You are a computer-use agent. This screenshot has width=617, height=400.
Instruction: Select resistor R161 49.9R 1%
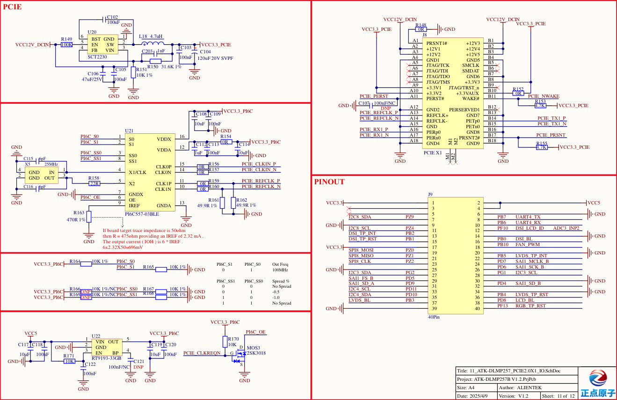coord(222,203)
